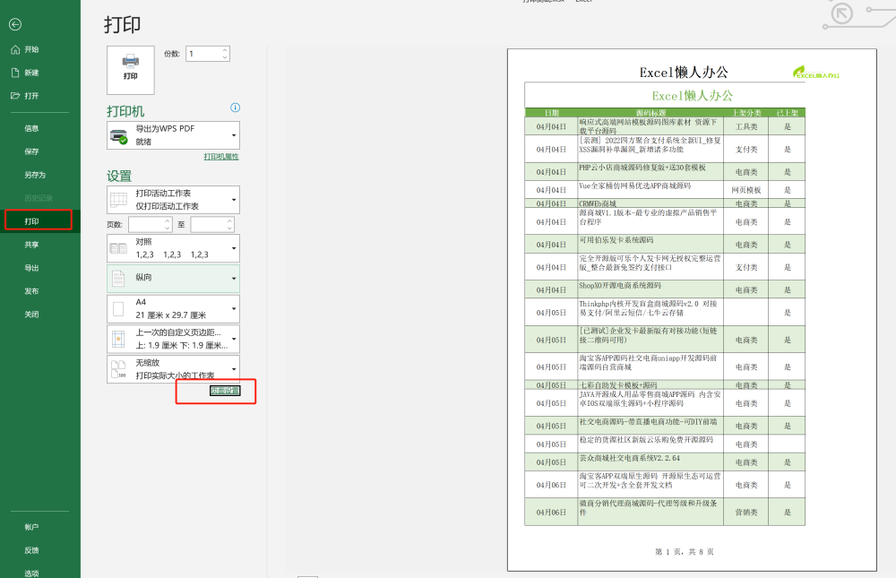Screen dimensions: 896x578
Task: Click the printer icon in 打印 button
Action: point(130,61)
